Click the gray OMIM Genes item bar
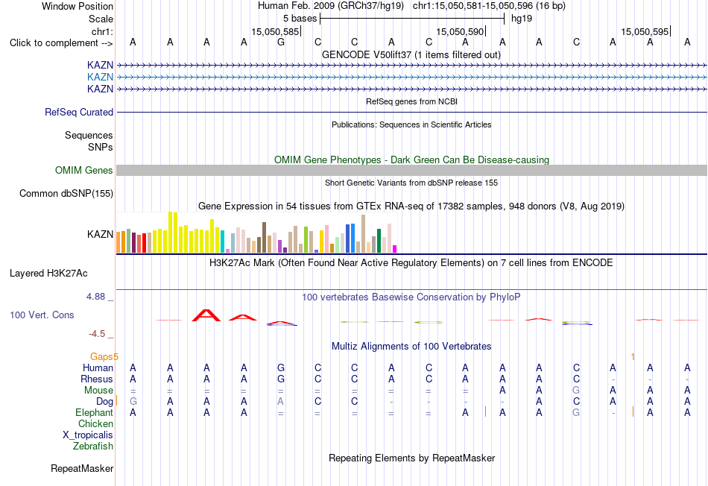 pos(411,170)
